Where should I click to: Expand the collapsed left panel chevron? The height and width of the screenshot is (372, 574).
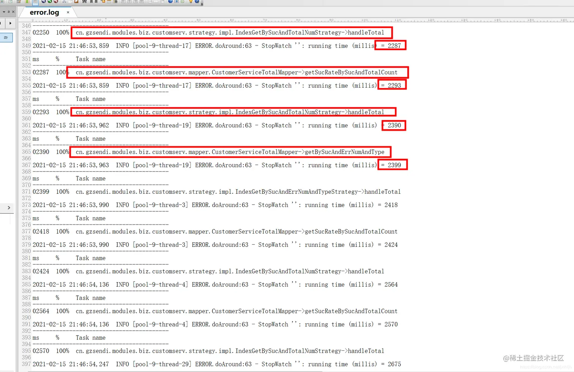(9, 208)
